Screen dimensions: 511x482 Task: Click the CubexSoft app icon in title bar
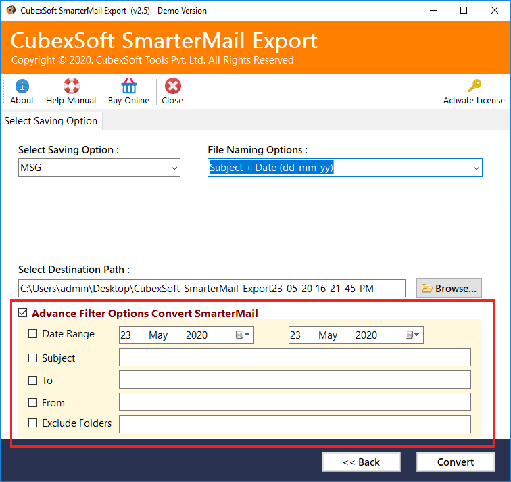coord(11,10)
